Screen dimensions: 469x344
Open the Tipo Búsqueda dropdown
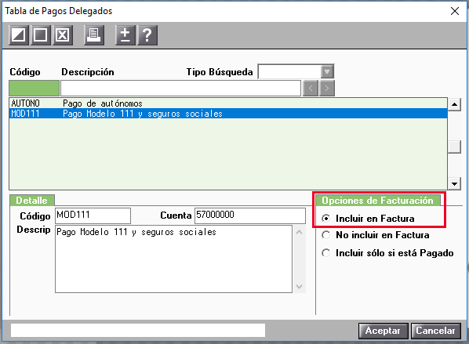[x=327, y=72]
